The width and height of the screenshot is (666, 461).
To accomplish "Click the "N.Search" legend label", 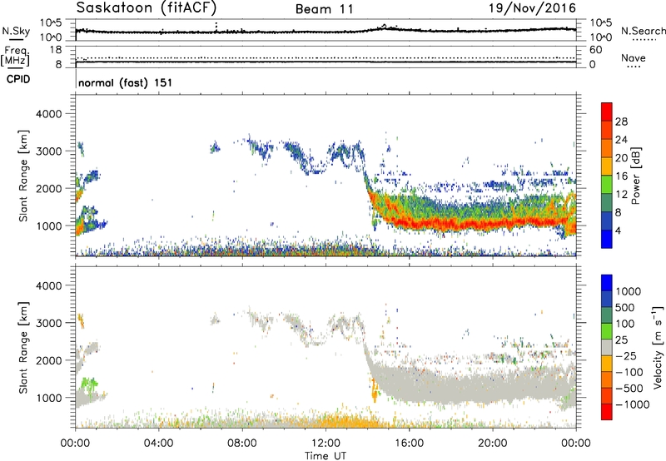I will 643,31.
